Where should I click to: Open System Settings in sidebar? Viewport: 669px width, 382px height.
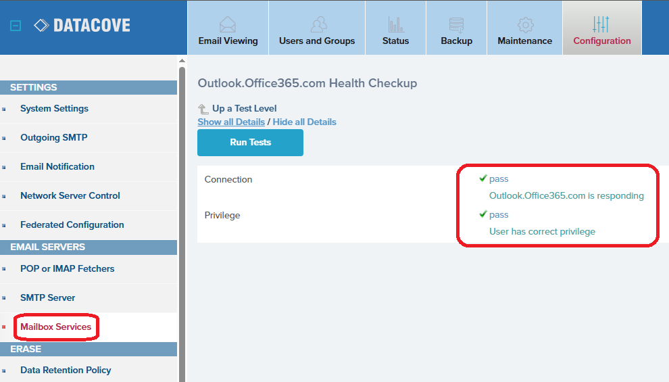click(54, 108)
